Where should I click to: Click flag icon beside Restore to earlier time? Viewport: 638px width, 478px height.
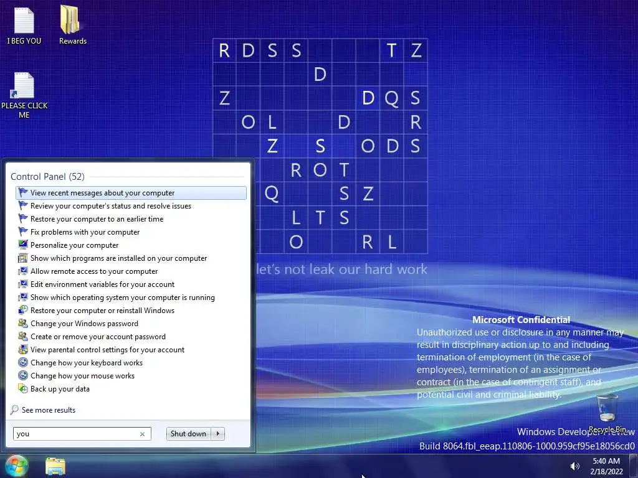tap(23, 218)
